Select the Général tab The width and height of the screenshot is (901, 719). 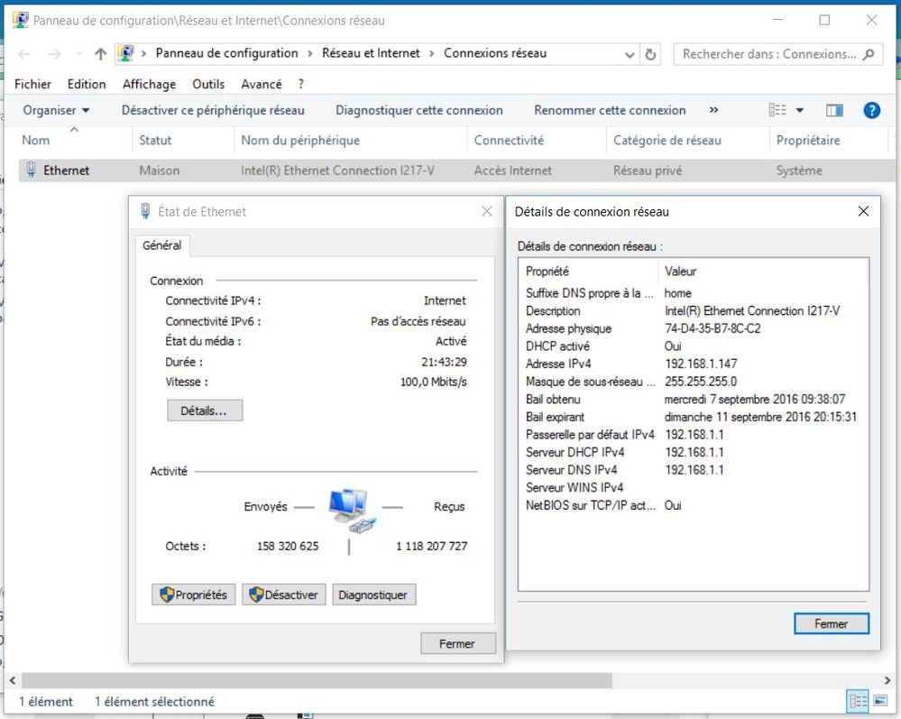pos(162,245)
